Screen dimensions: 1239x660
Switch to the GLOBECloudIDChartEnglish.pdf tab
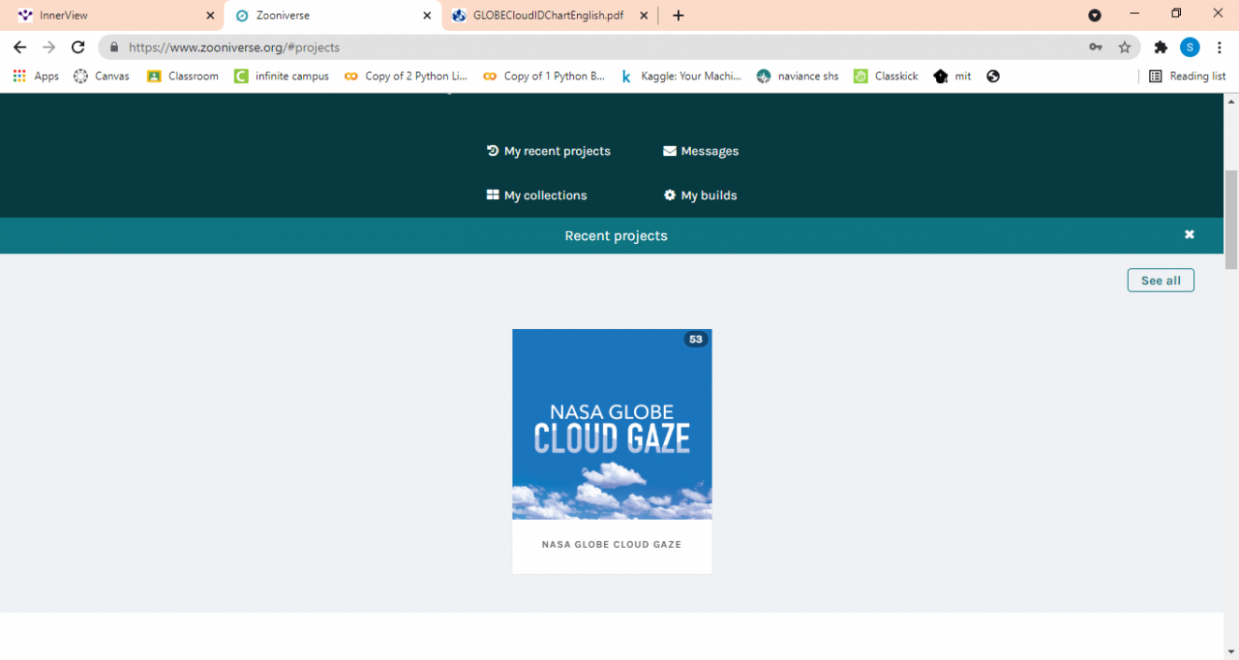click(x=548, y=15)
